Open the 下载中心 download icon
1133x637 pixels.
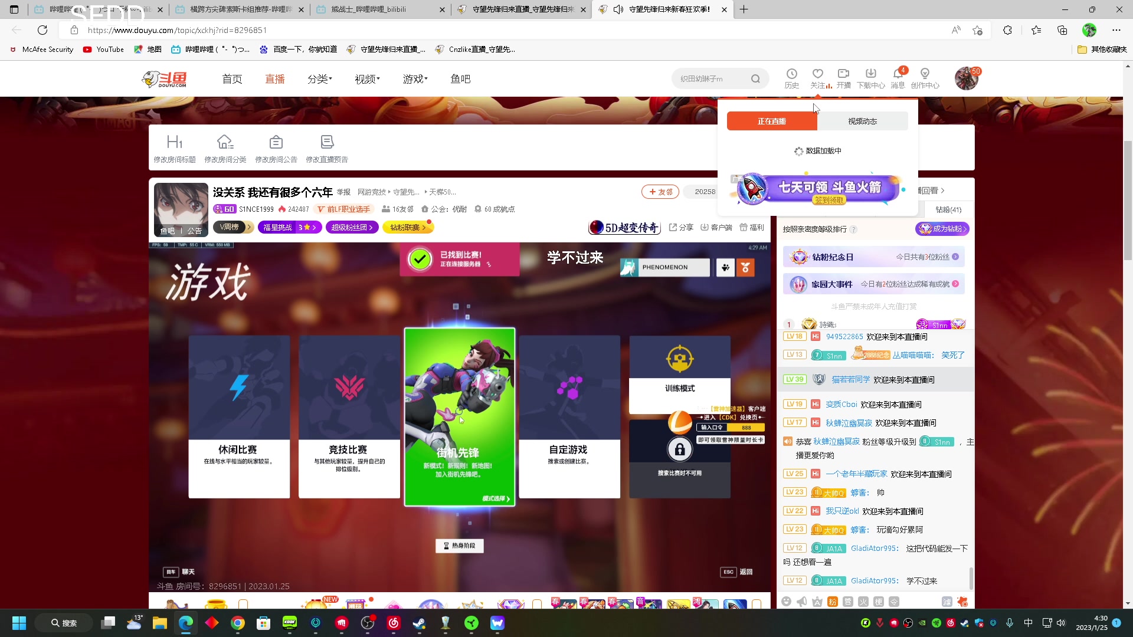tap(871, 78)
